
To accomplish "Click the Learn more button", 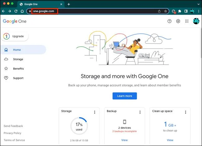I will pos(125,96).
